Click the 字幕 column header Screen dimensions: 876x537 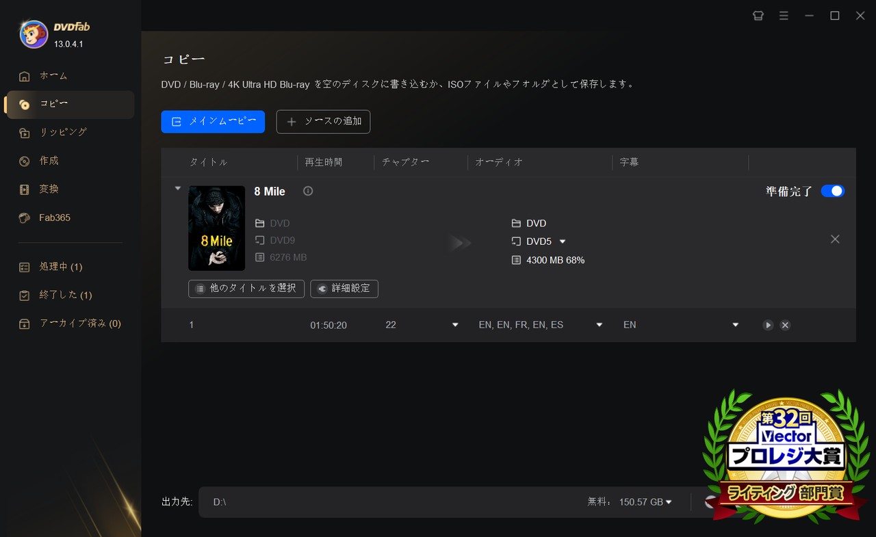click(629, 162)
